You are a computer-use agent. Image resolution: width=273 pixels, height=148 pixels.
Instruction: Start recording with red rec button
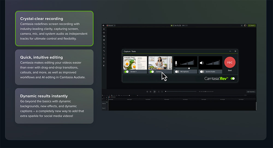click(x=230, y=62)
